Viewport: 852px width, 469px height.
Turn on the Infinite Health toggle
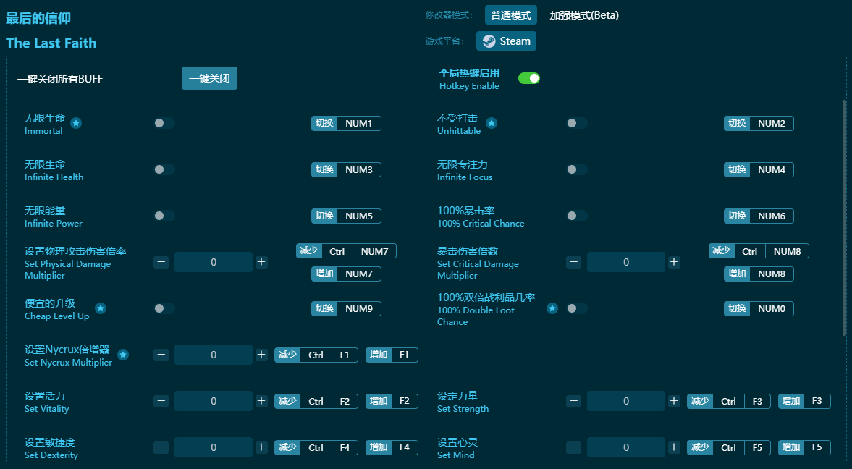point(164,169)
